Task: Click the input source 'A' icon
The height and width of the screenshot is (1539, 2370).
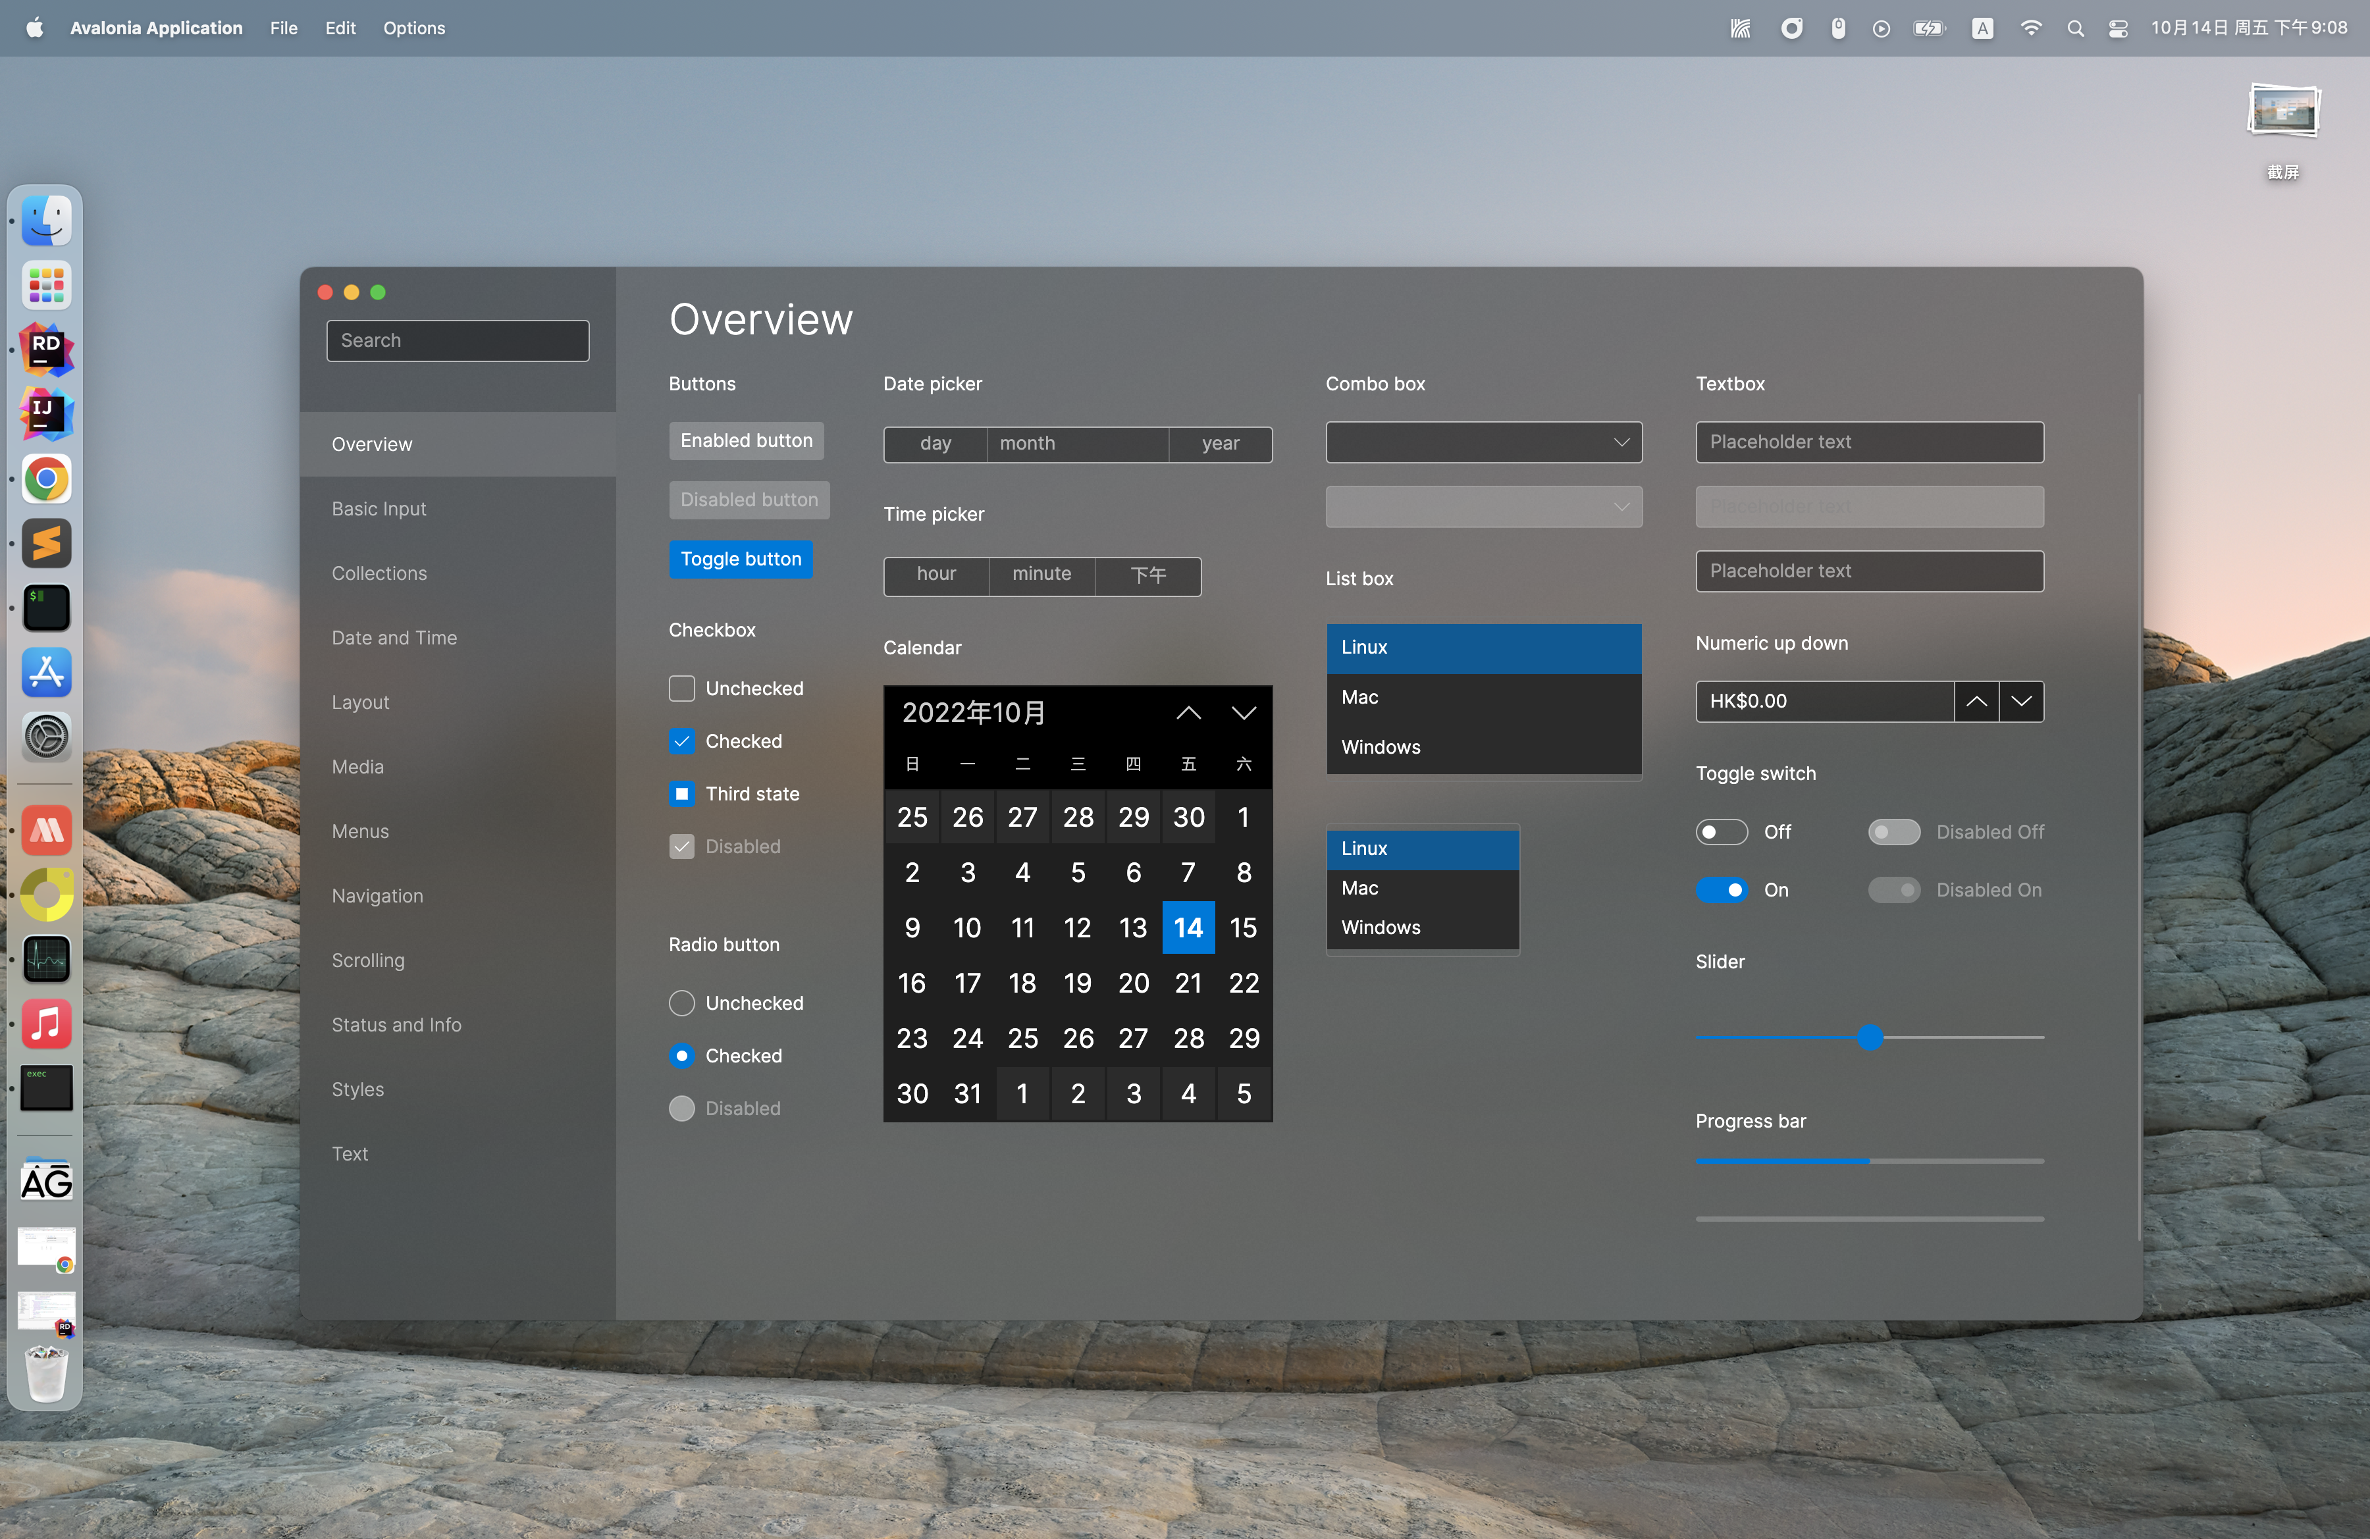Action: 1983,28
